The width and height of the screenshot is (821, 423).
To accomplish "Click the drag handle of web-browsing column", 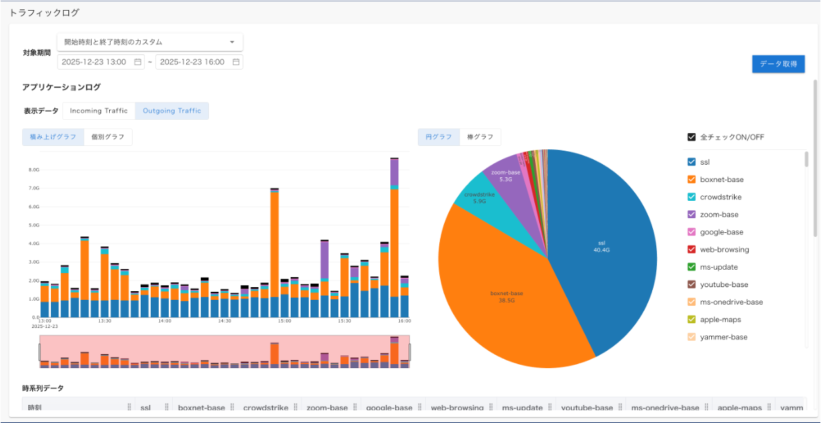I will pos(490,408).
